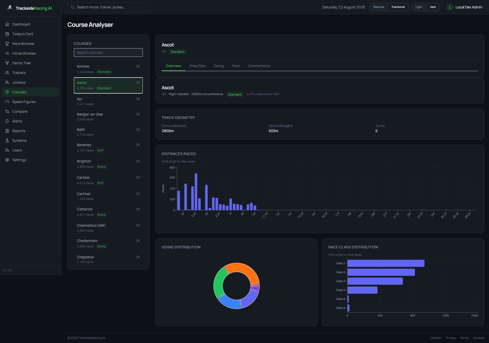This screenshot has width=489, height=343.
Task: Focus the Search courses input field
Action: point(108,53)
